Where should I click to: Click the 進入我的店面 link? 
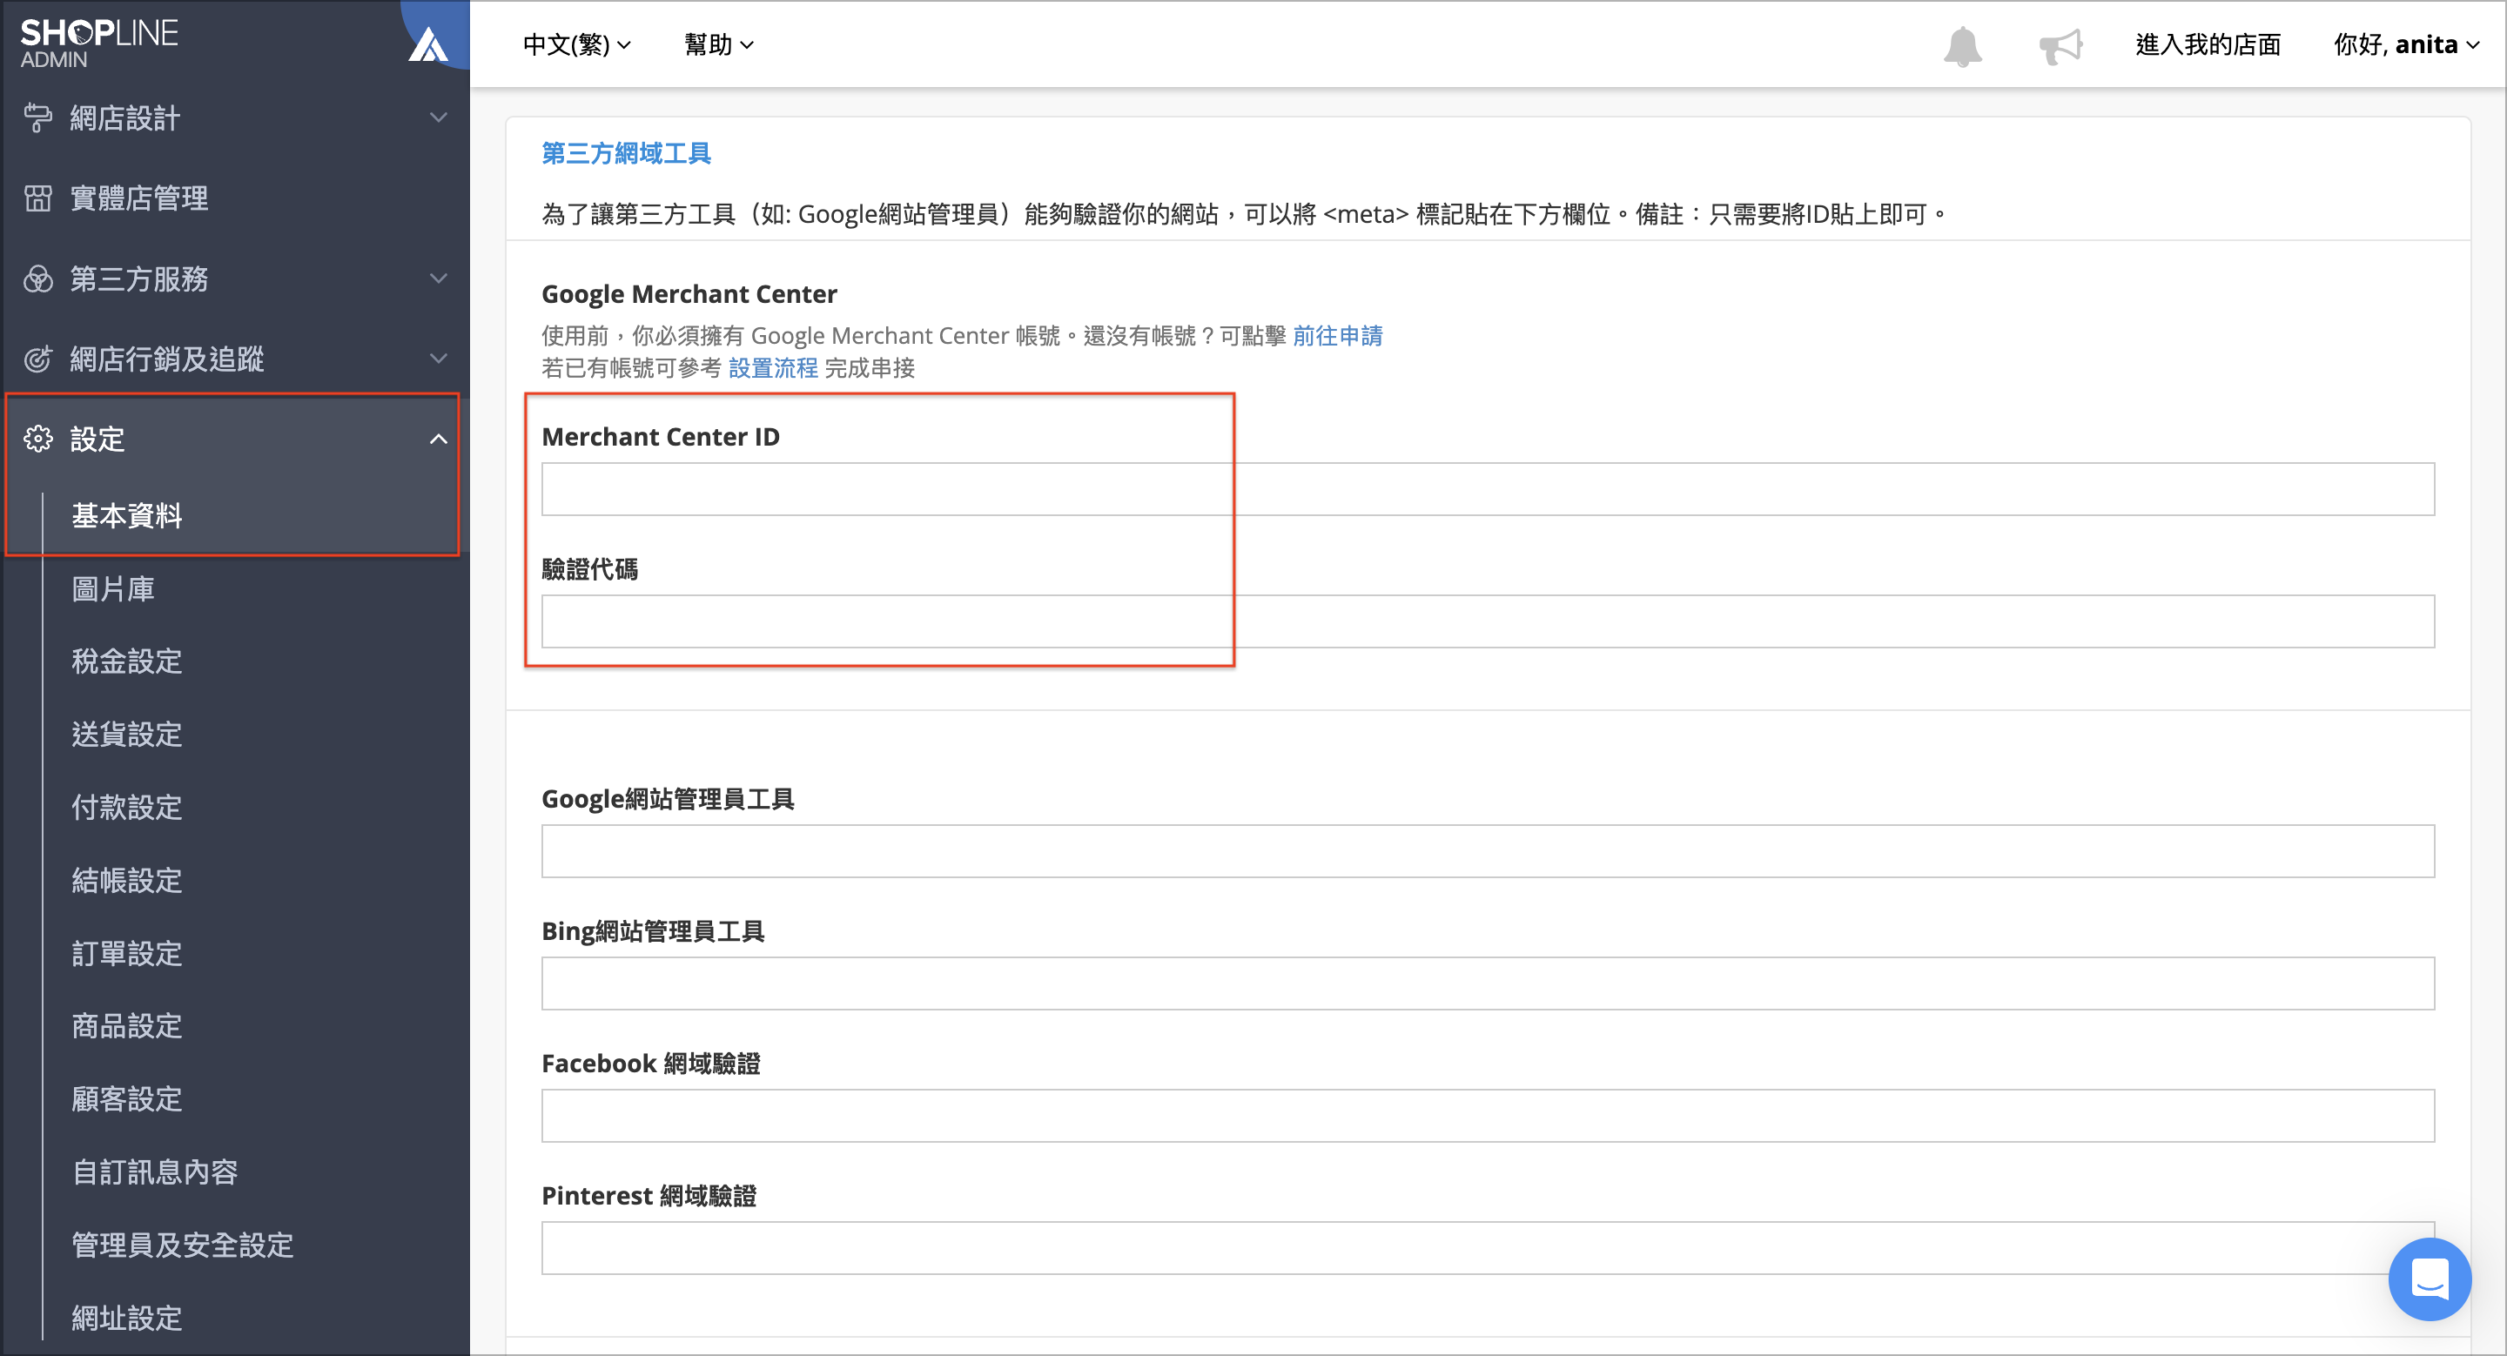click(2208, 44)
